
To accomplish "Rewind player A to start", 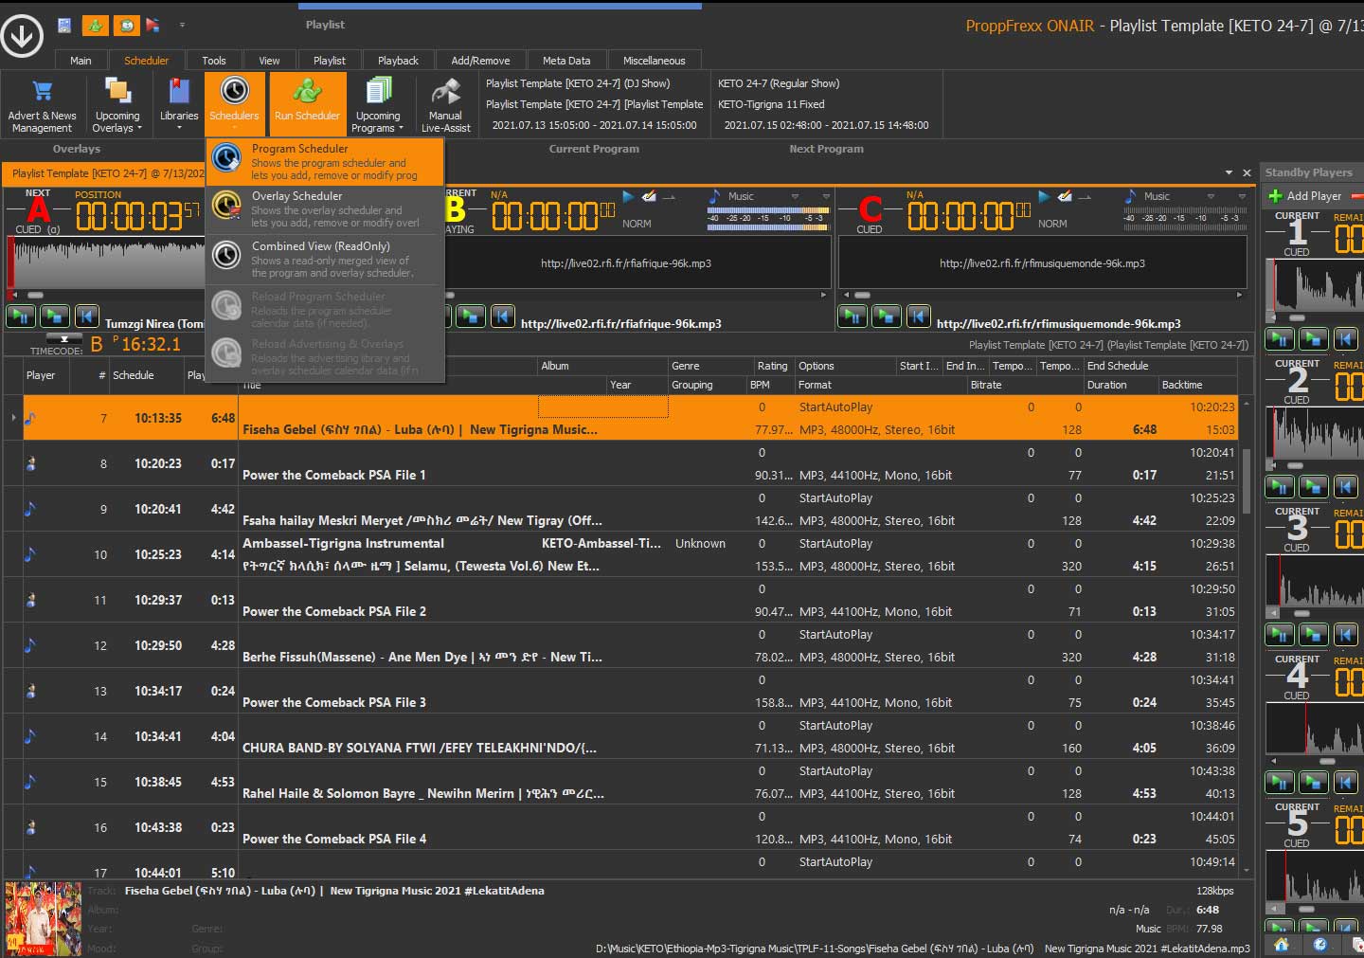I will click(87, 316).
